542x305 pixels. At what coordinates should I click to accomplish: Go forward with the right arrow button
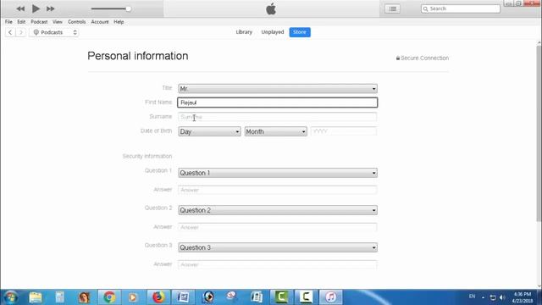click(20, 32)
